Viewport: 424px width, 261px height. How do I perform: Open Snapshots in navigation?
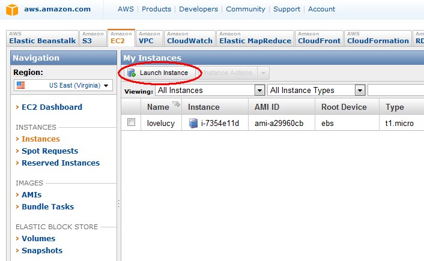click(42, 250)
